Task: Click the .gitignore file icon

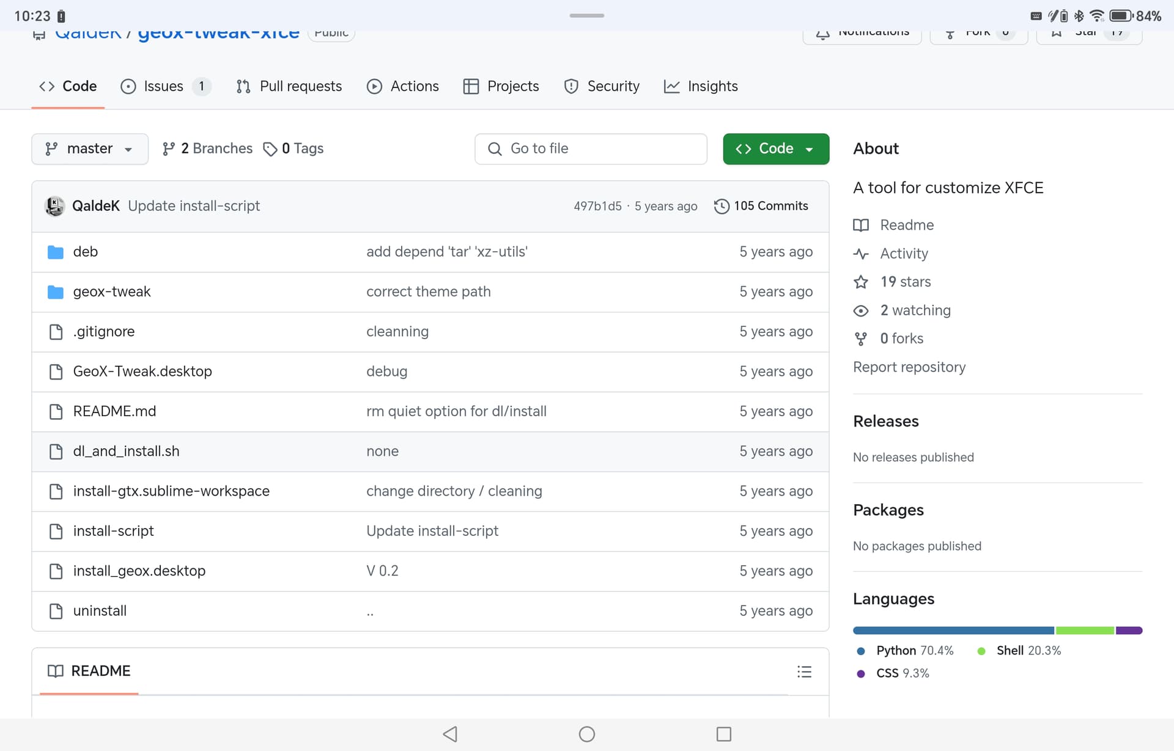Action: tap(56, 332)
